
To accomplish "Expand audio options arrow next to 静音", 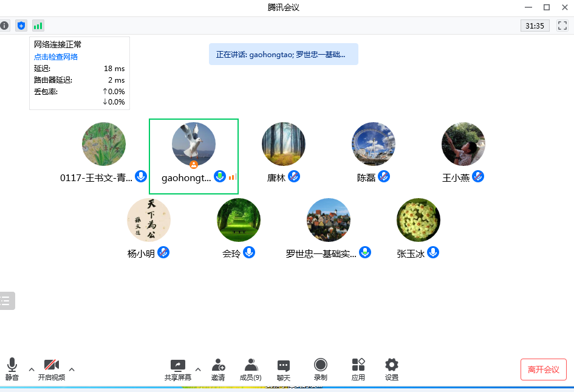I will [x=32, y=369].
